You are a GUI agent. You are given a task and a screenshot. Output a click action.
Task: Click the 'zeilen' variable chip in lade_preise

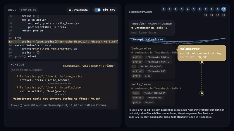pyautogui.click(x=137, y=57)
